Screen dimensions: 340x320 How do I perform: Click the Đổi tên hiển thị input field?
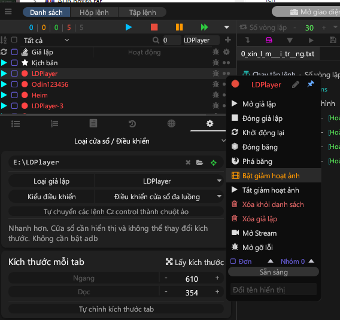pyautogui.click(x=274, y=289)
